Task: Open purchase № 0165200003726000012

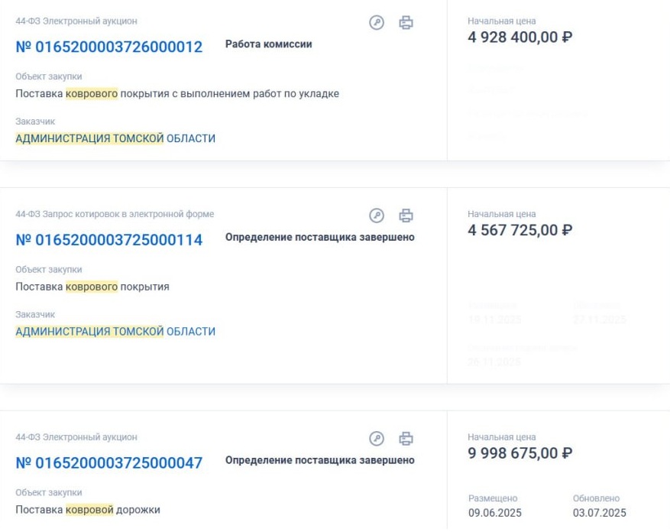Action: pos(108,47)
